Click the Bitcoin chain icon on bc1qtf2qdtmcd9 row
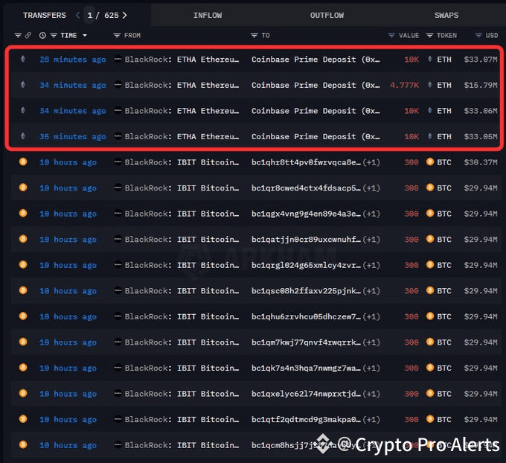The width and height of the screenshot is (506, 463). (23, 419)
